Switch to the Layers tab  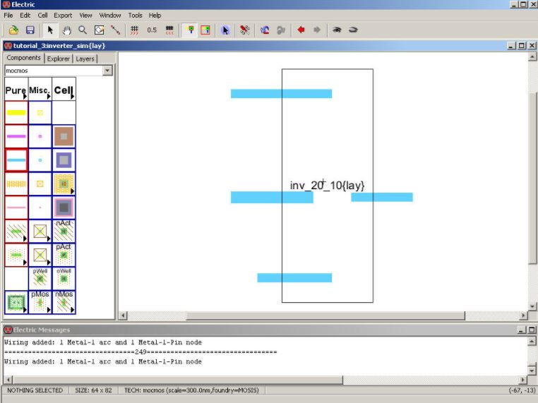(x=85, y=59)
